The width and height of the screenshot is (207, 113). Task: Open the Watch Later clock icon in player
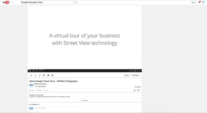(x=130, y=71)
